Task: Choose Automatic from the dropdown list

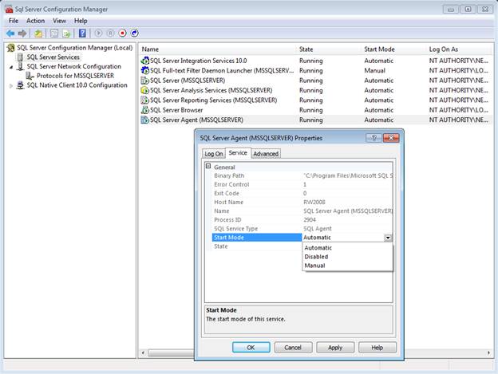Action: pos(347,248)
